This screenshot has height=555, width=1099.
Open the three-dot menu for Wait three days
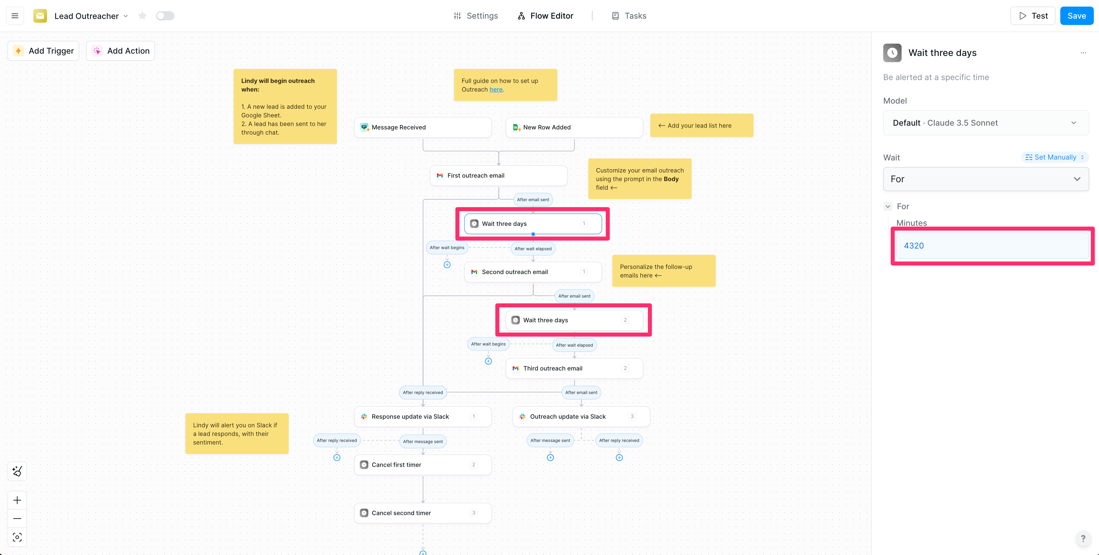pos(1083,53)
